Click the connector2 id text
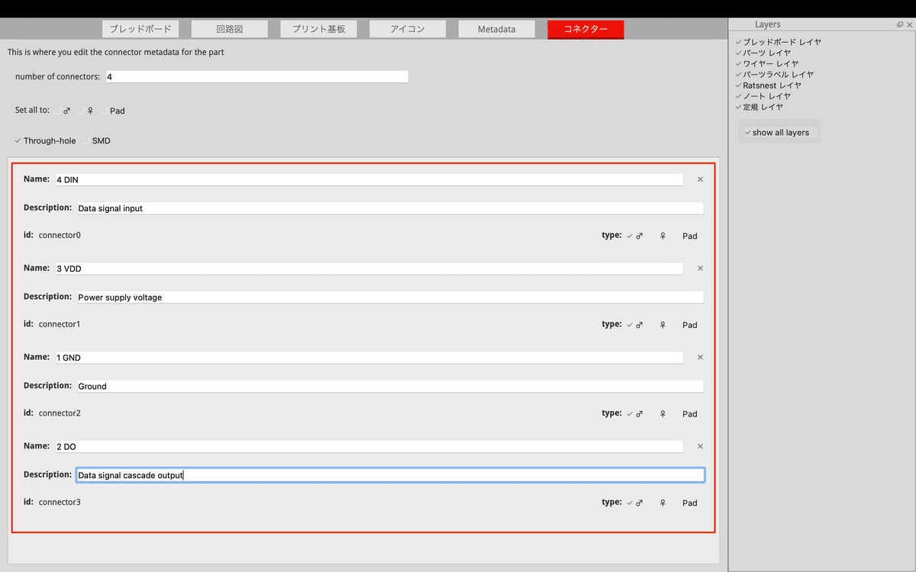The width and height of the screenshot is (916, 572). point(60,413)
